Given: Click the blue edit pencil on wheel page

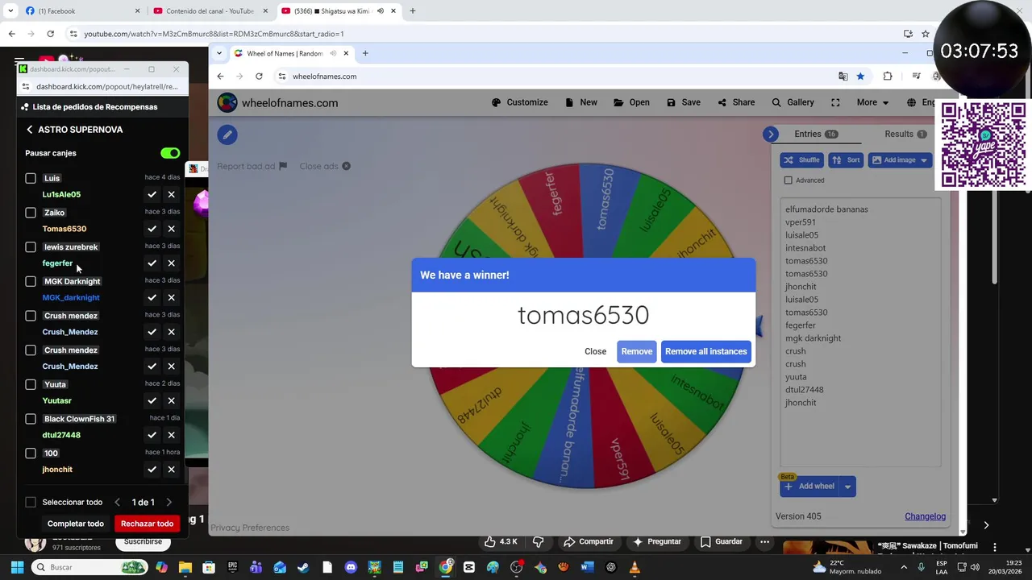Looking at the screenshot, I should 227,135.
